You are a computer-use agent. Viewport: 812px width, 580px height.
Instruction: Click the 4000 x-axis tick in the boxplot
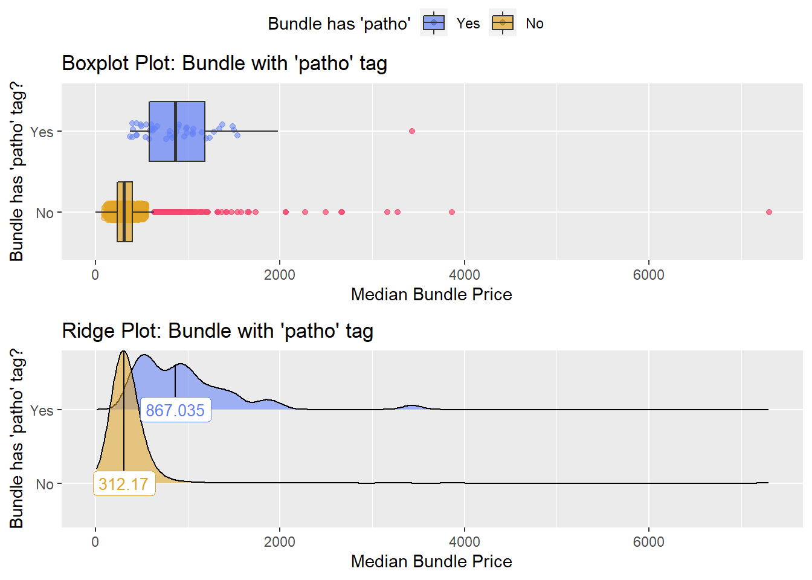pyautogui.click(x=465, y=275)
